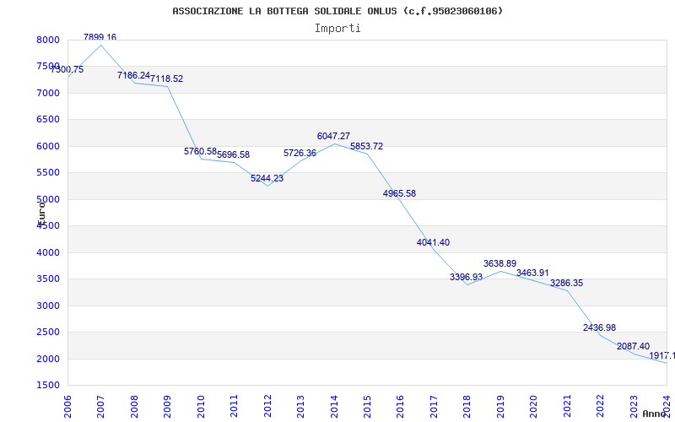Click the 5000 y-axis tick
Image resolution: width=675 pixels, height=422 pixels.
(x=48, y=199)
